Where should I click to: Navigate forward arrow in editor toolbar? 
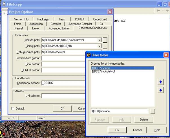click(167, 11)
